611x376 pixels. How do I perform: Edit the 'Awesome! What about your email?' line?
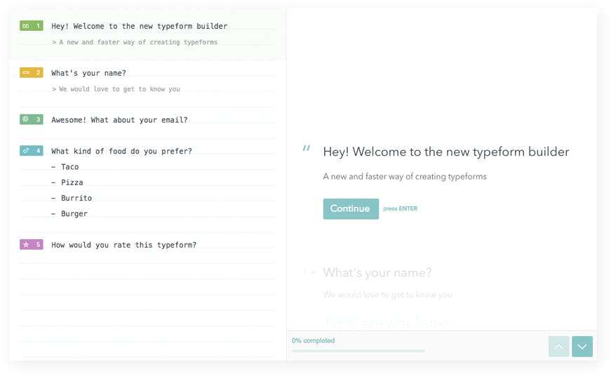click(x=119, y=120)
